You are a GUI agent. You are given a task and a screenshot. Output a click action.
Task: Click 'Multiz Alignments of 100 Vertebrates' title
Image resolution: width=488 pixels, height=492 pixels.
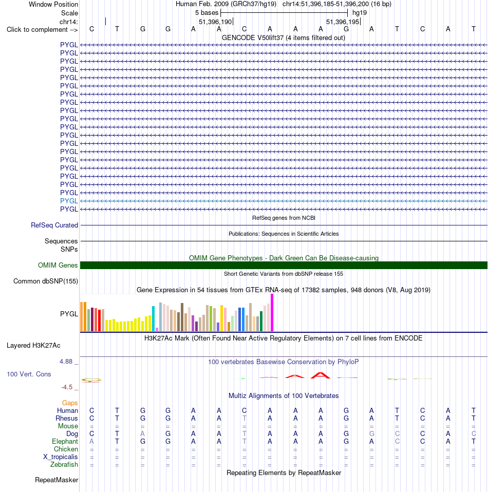tap(284, 395)
